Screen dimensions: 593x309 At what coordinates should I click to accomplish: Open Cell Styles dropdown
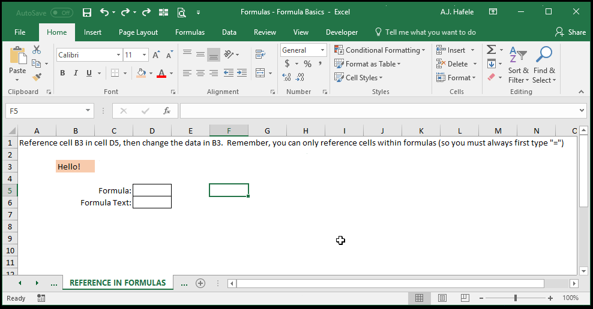click(x=358, y=77)
